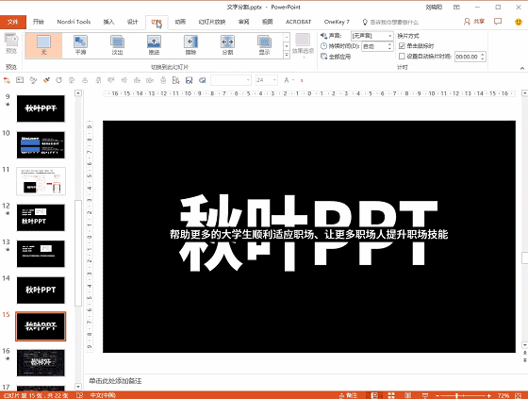Select the Wipe (擦除) transition
The width and height of the screenshot is (528, 399).
[190, 45]
